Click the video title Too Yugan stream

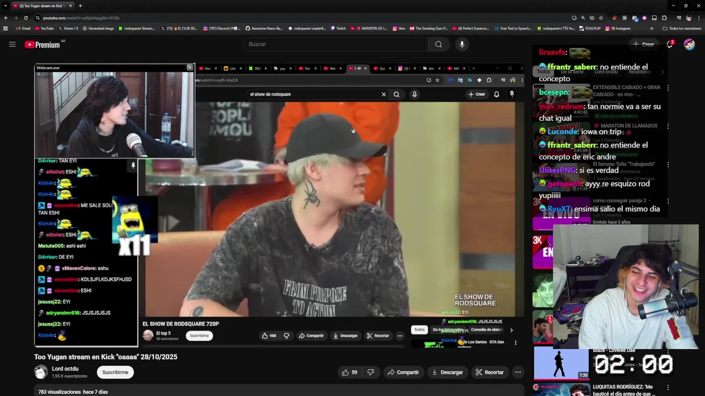tap(106, 357)
